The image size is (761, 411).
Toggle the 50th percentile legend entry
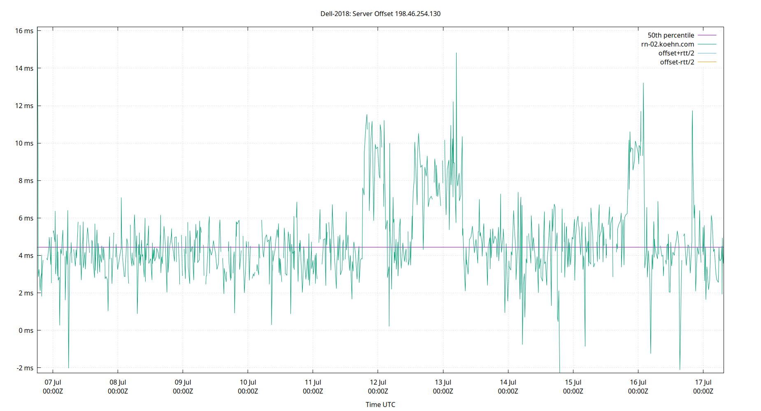(671, 35)
